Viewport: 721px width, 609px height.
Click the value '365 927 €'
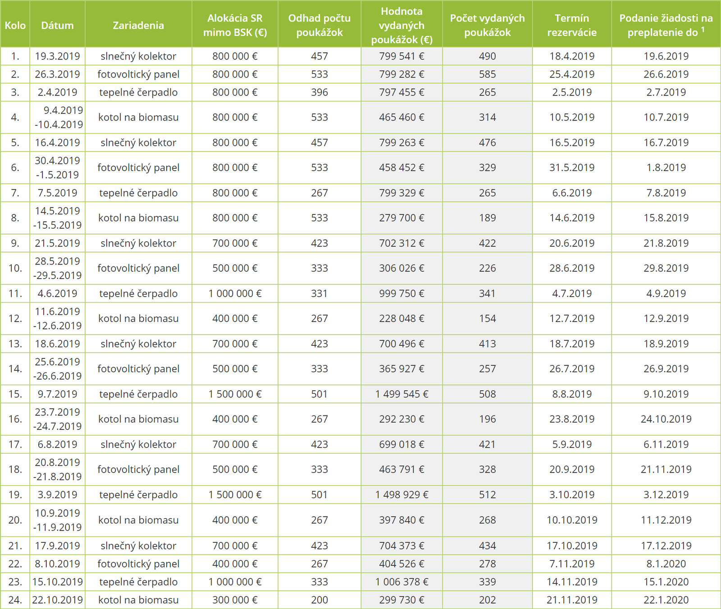pos(402,369)
